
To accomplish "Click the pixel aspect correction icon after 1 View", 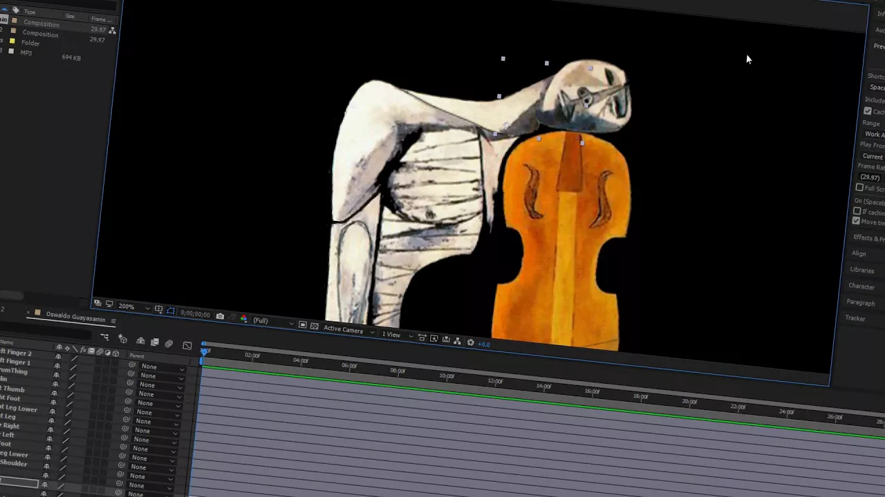I will tap(422, 337).
